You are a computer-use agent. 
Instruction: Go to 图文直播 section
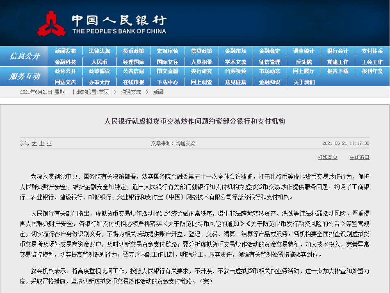point(167,71)
